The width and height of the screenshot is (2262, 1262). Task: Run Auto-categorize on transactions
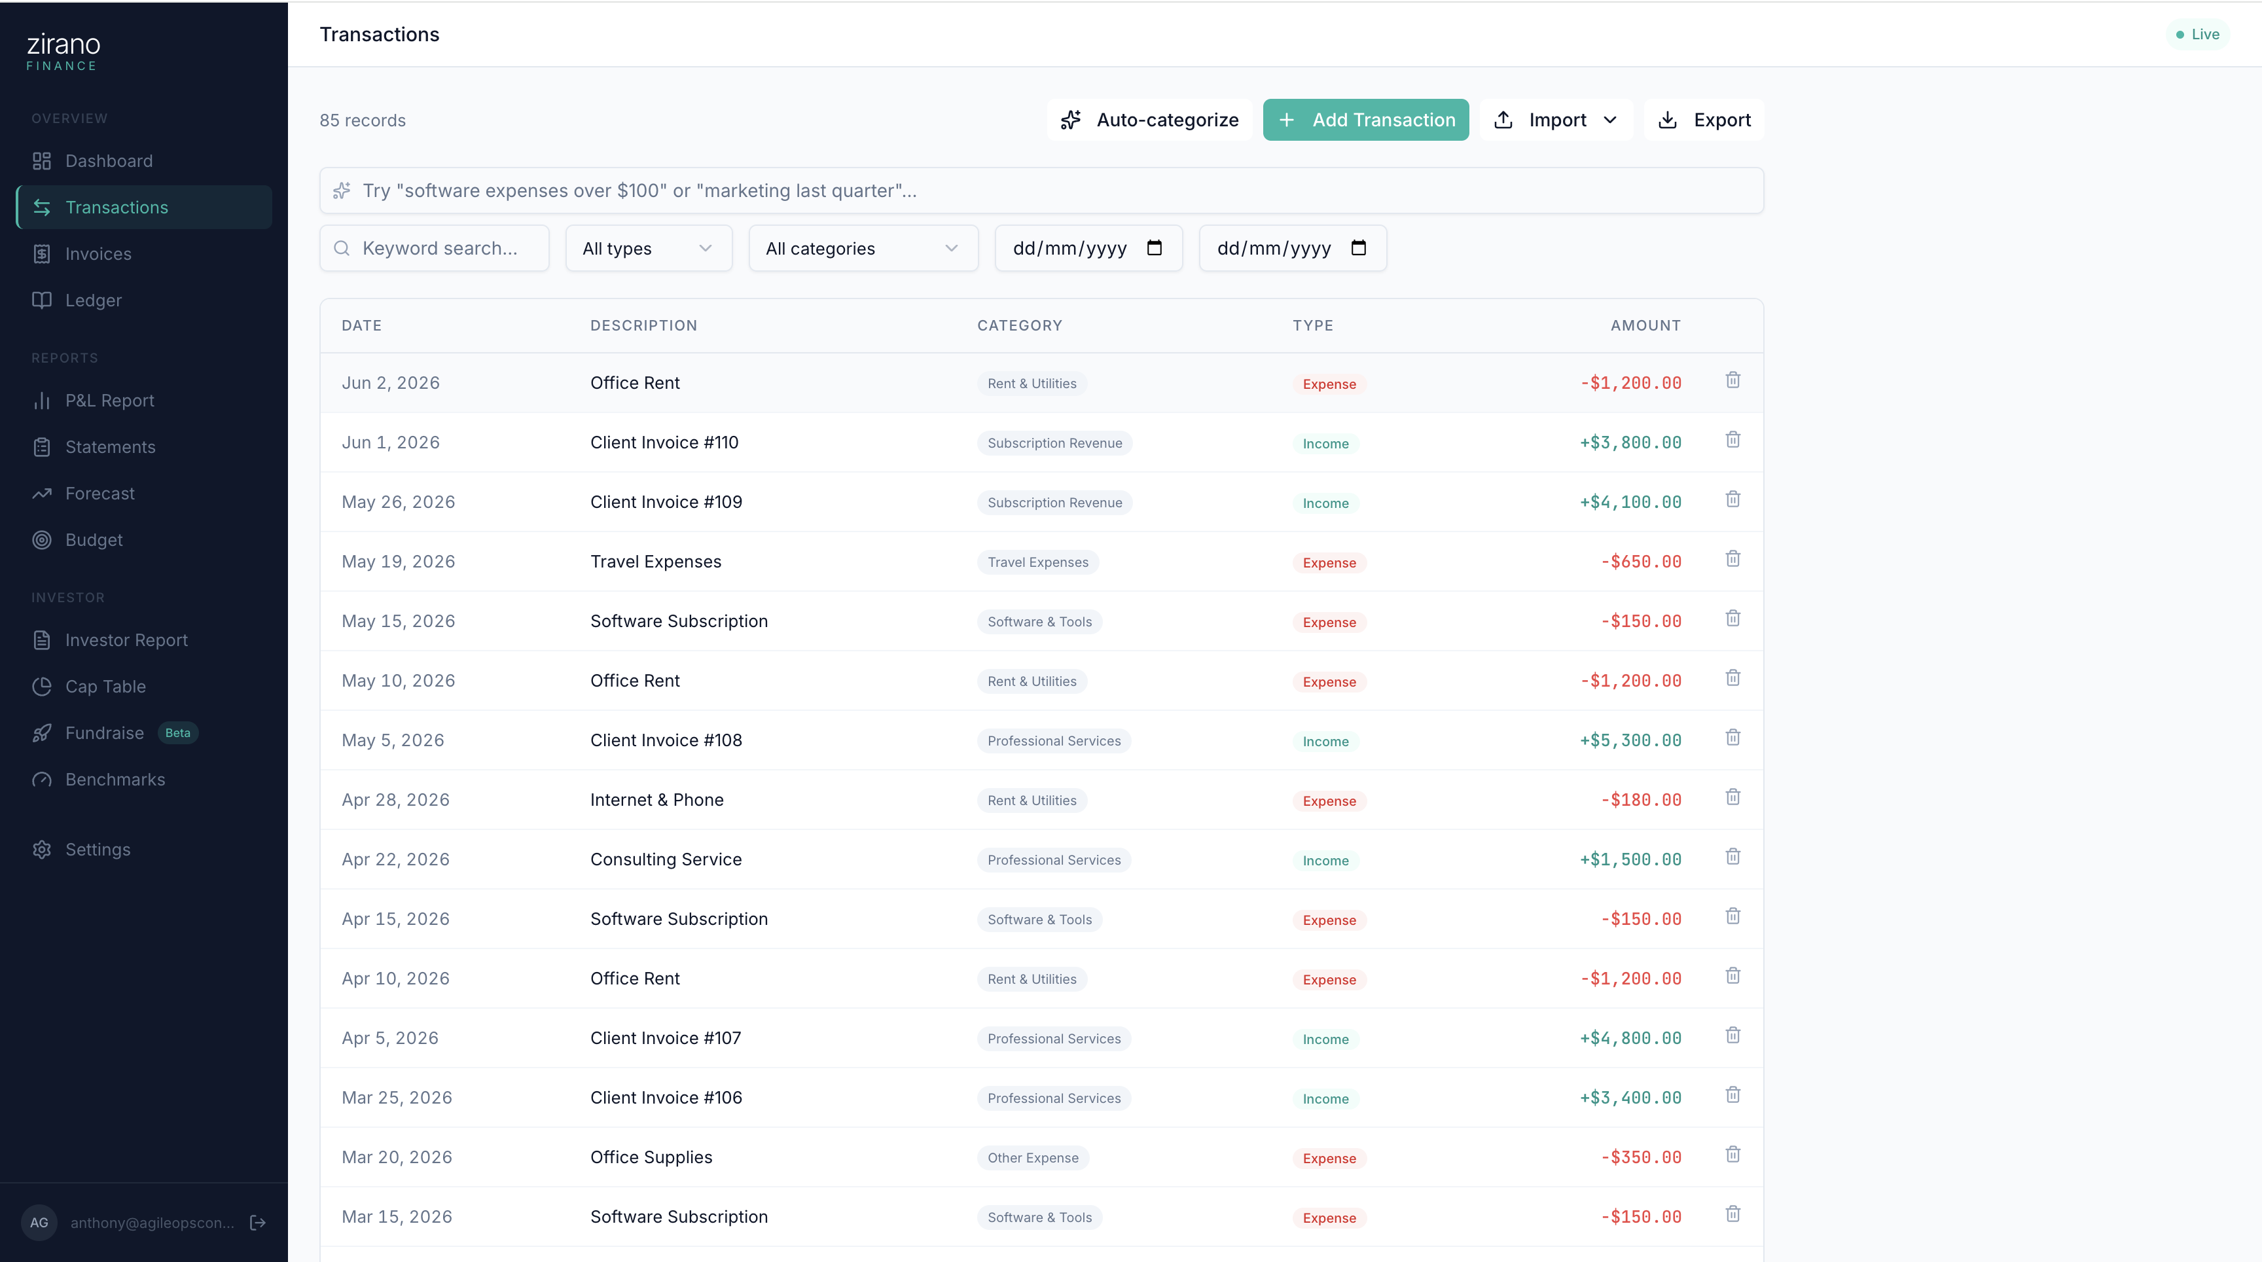point(1149,119)
